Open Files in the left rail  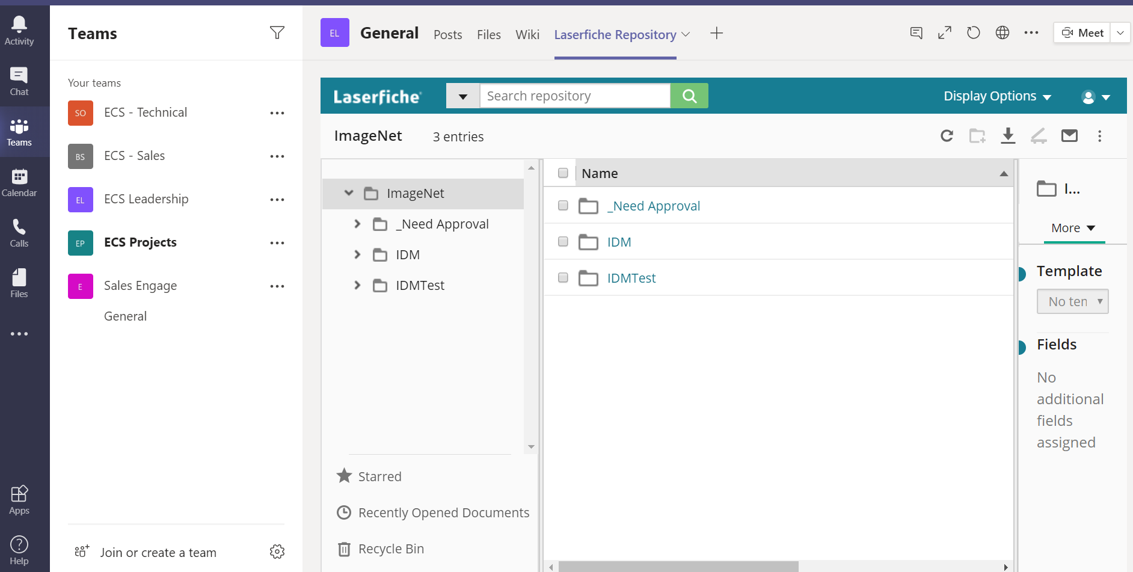coord(19,283)
